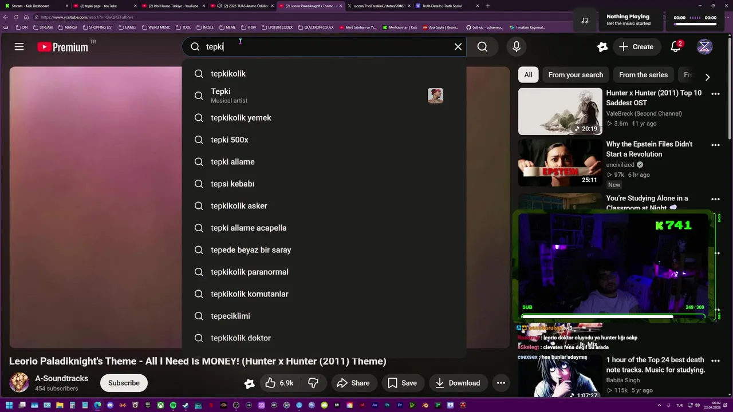Open Windows Start button

(x=9, y=405)
